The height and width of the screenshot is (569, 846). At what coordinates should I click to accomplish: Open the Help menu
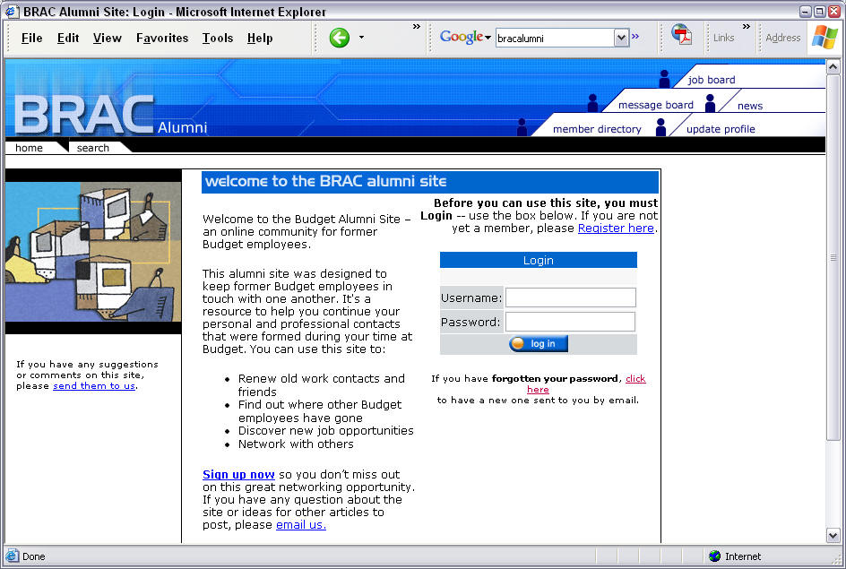click(260, 38)
